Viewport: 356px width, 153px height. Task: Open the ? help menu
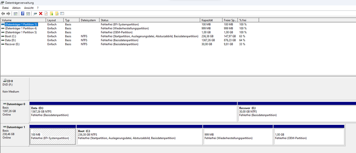38,8
